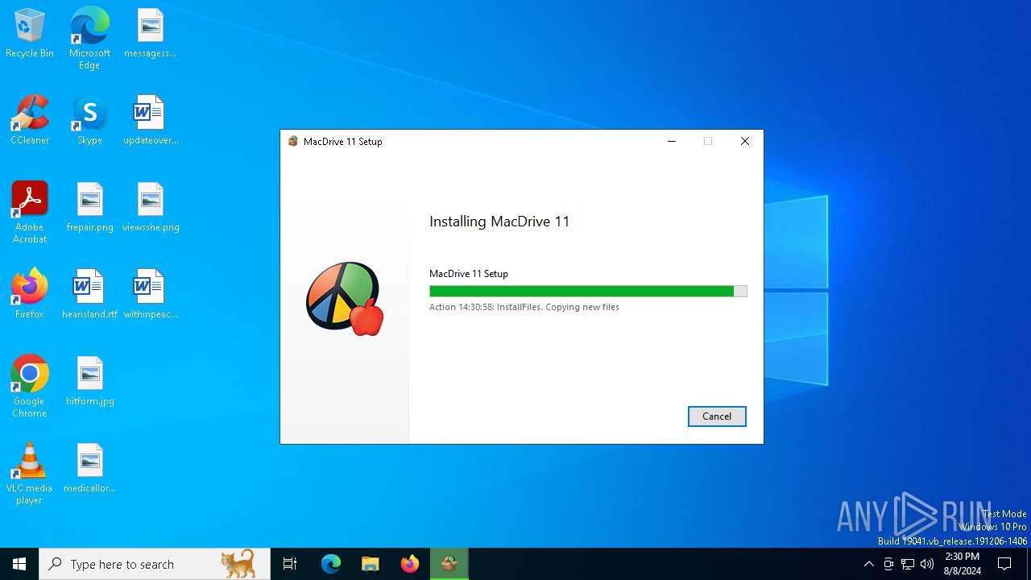The height and width of the screenshot is (580, 1031).
Task: Open the Skype desktop shortcut
Action: 89,121
